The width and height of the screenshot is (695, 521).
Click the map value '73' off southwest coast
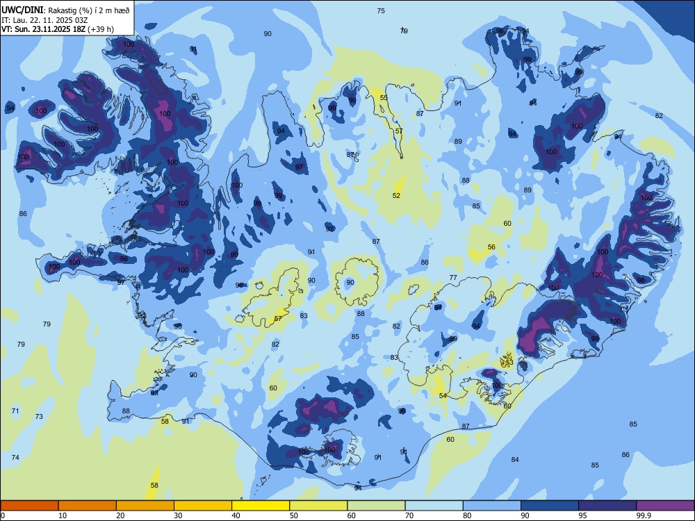39,416
